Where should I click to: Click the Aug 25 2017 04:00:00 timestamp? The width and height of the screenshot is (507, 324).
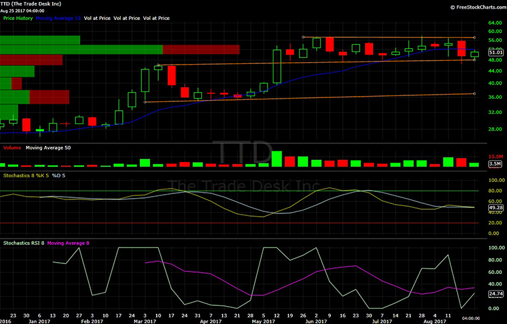[22, 11]
